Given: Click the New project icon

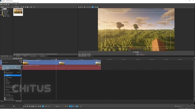Looking at the screenshot, I should pyautogui.click(x=1, y=5).
